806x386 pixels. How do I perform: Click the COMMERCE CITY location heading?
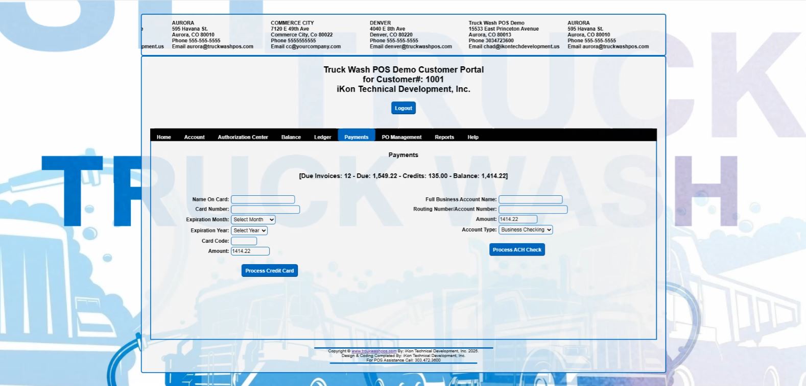tap(292, 23)
